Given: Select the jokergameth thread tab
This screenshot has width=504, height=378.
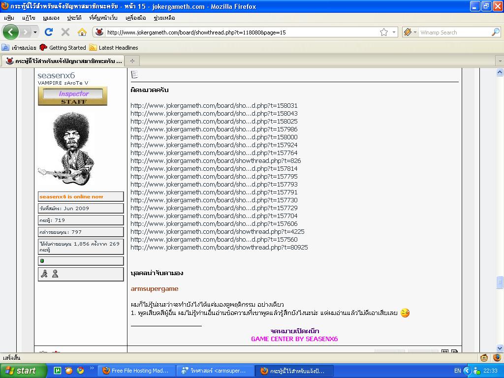Looking at the screenshot, I should click(63, 61).
